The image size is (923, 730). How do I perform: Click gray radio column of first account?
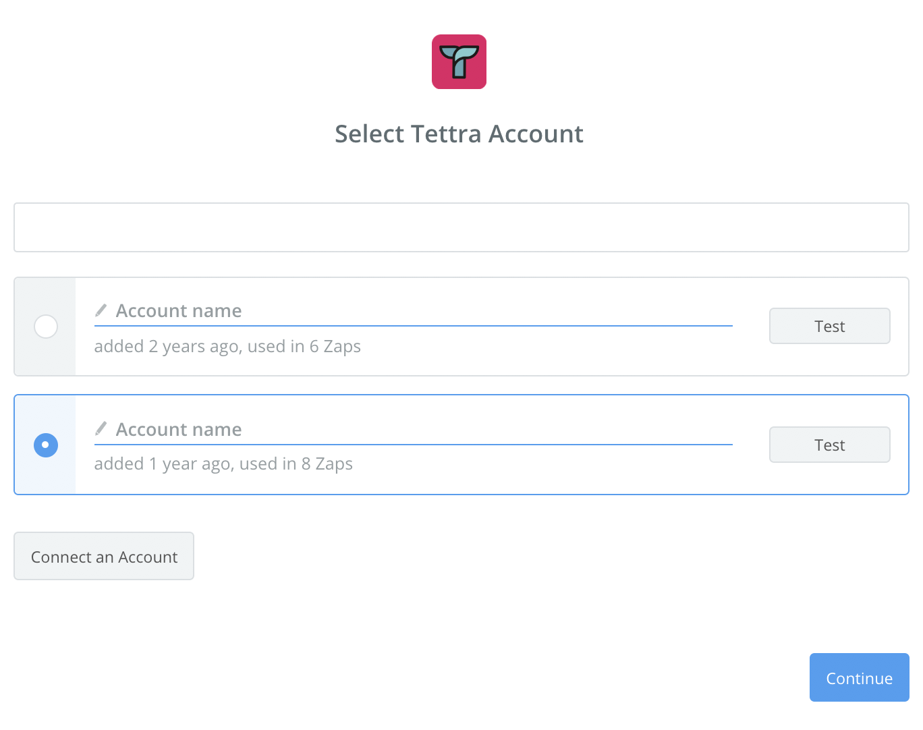(45, 358)
